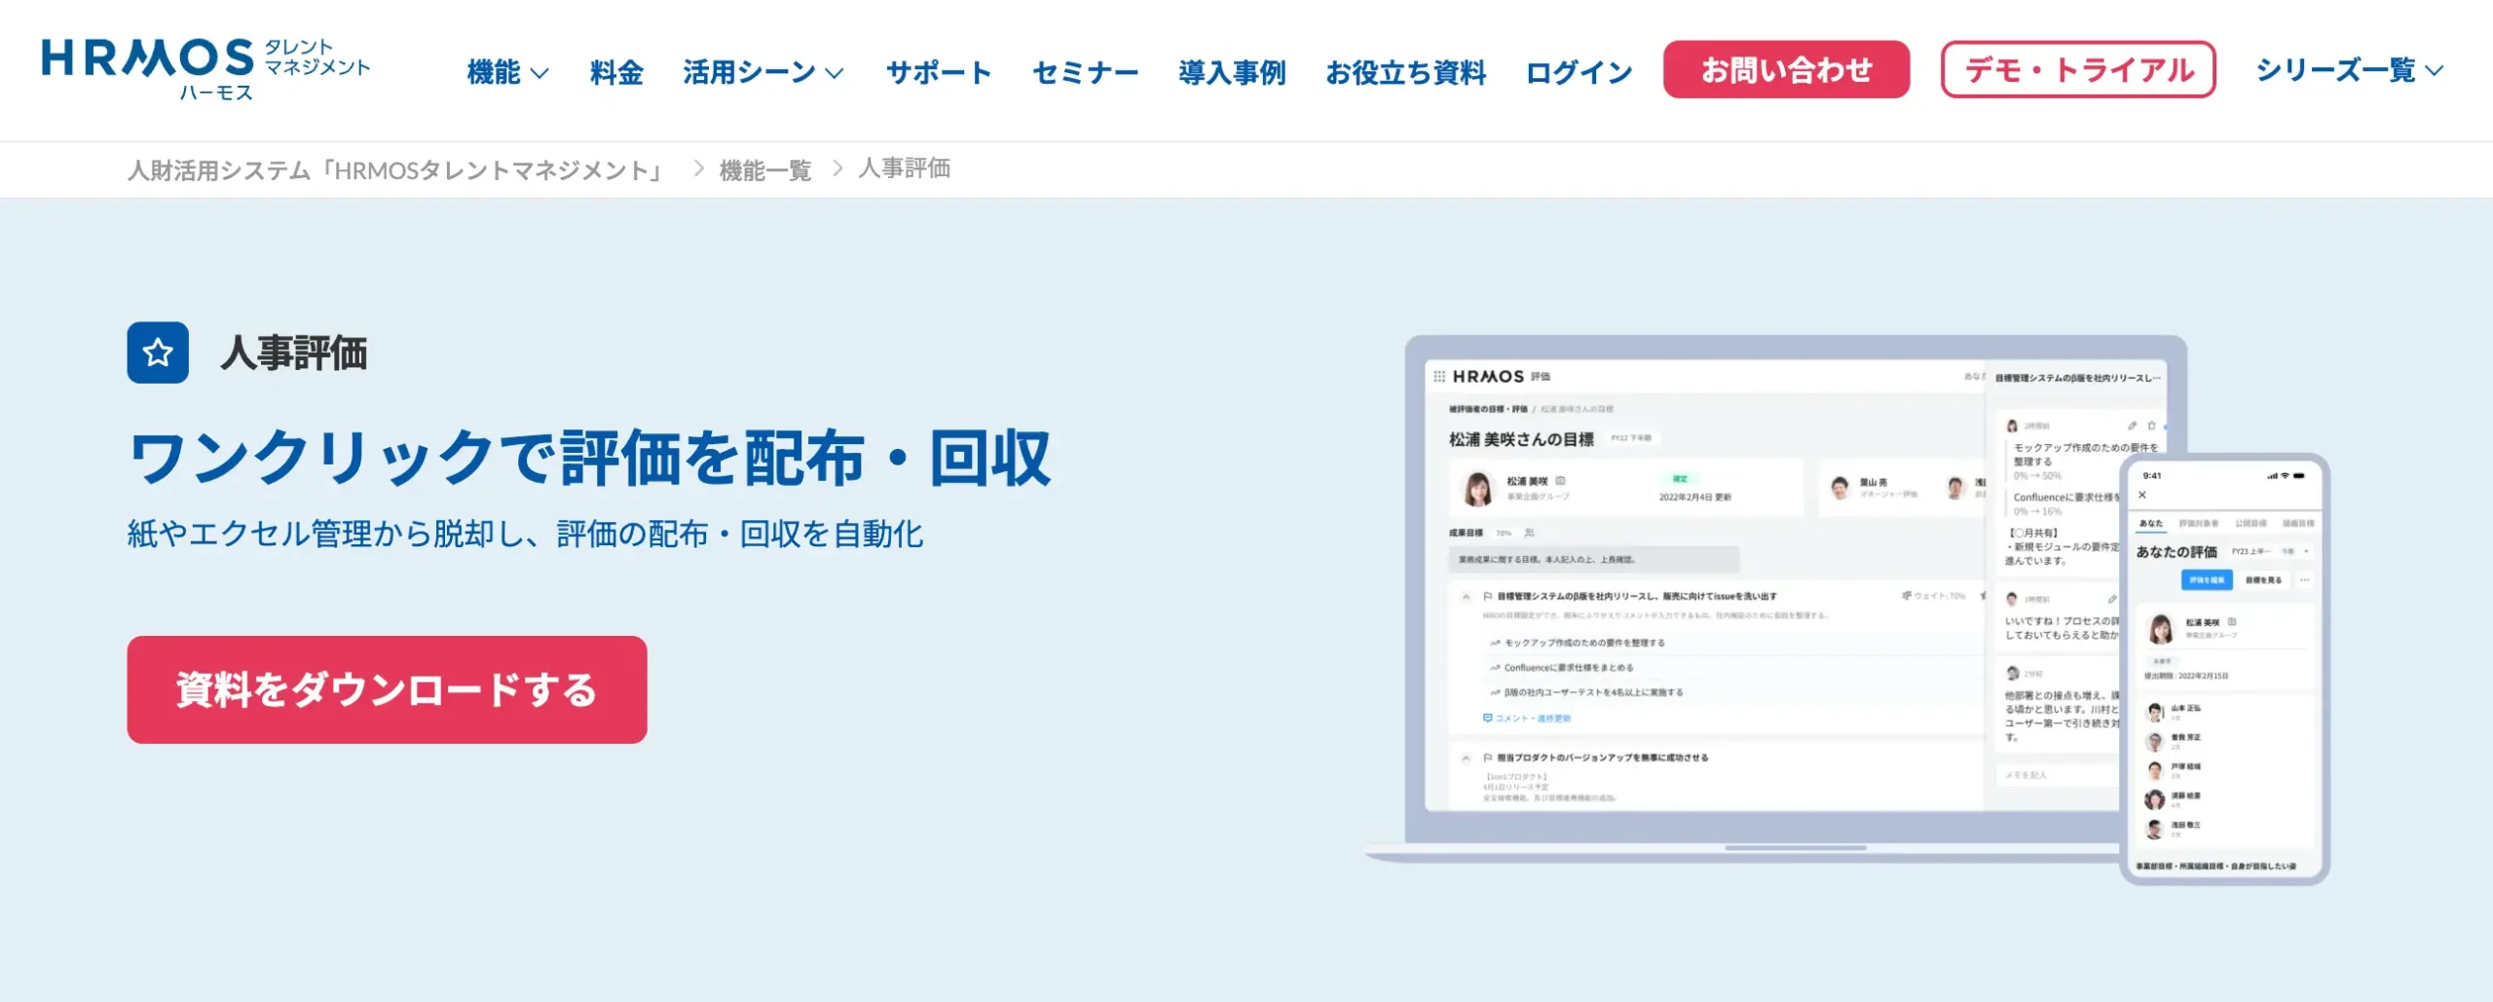Click the speech bubble icon on コメント・進捗更新
Viewport: 2493px width, 1002px height.
(1486, 718)
